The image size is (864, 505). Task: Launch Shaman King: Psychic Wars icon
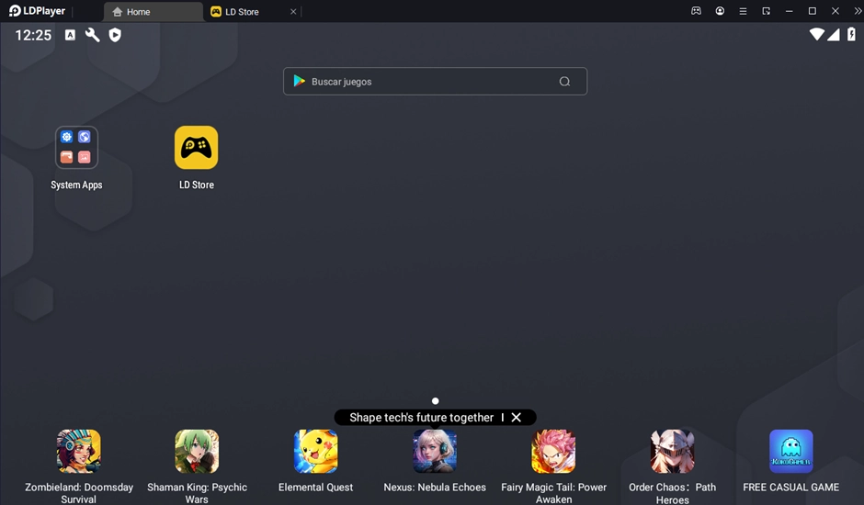[x=197, y=451]
